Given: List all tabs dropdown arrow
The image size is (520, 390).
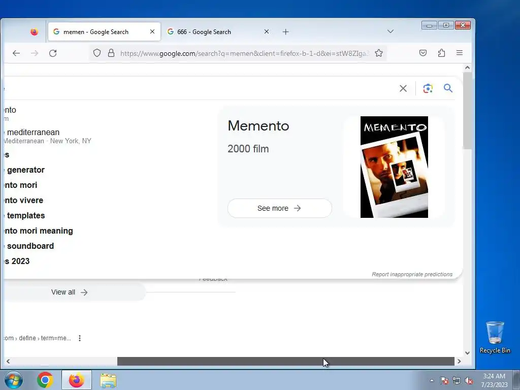Looking at the screenshot, I should [x=391, y=31].
